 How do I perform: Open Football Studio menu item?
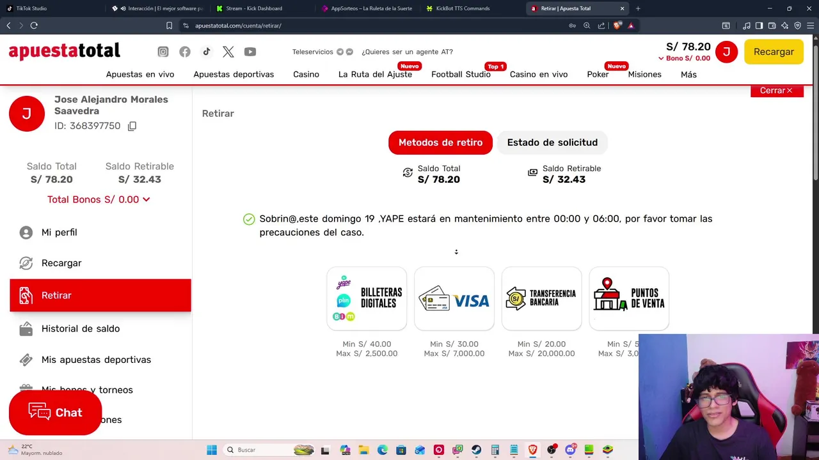coord(461,74)
